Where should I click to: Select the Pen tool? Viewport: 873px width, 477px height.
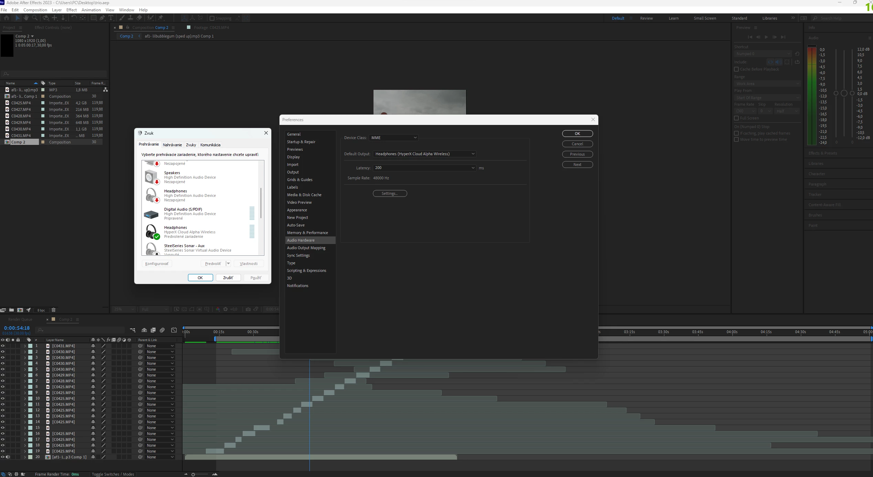[102, 18]
